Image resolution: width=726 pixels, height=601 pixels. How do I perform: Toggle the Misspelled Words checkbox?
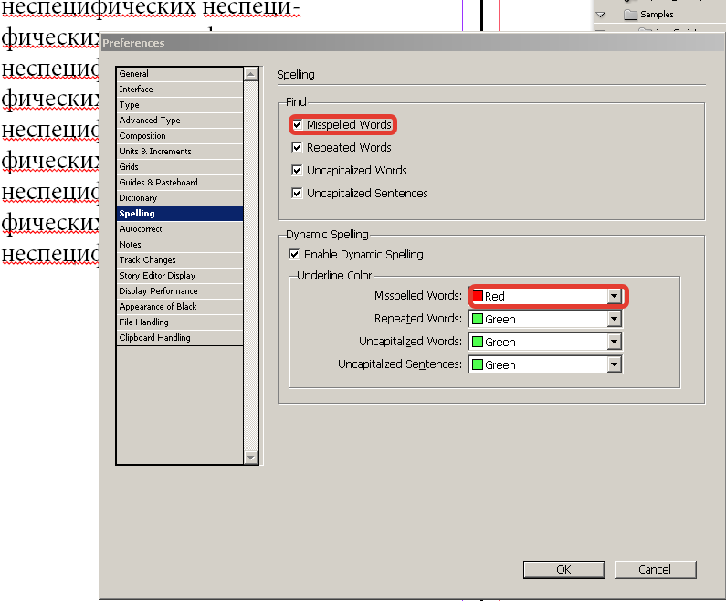click(x=298, y=124)
